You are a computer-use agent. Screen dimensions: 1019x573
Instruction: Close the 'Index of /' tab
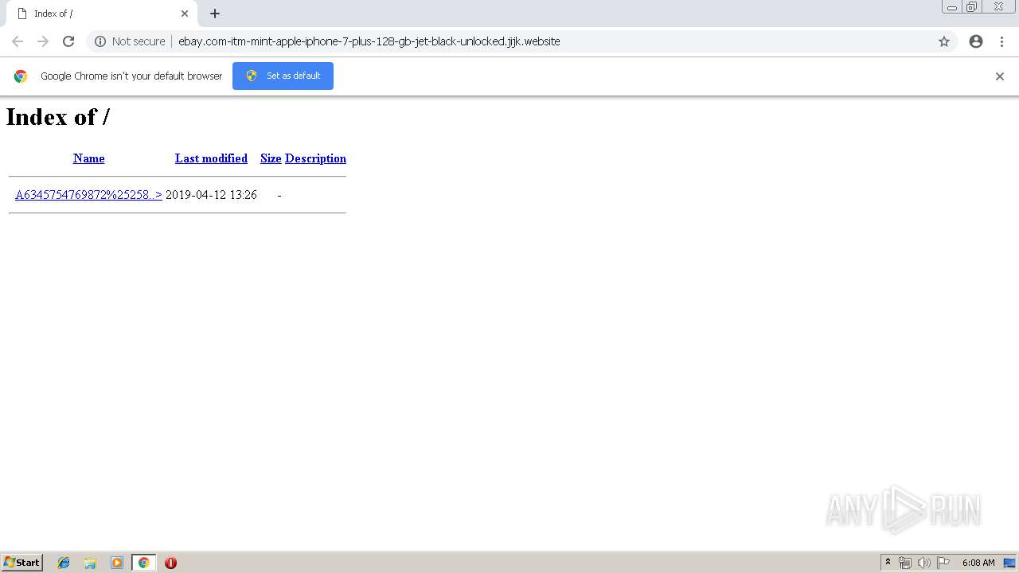pos(185,14)
